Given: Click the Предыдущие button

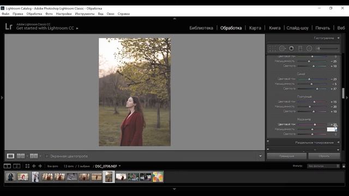Looking at the screenshot, I should 286,156.
